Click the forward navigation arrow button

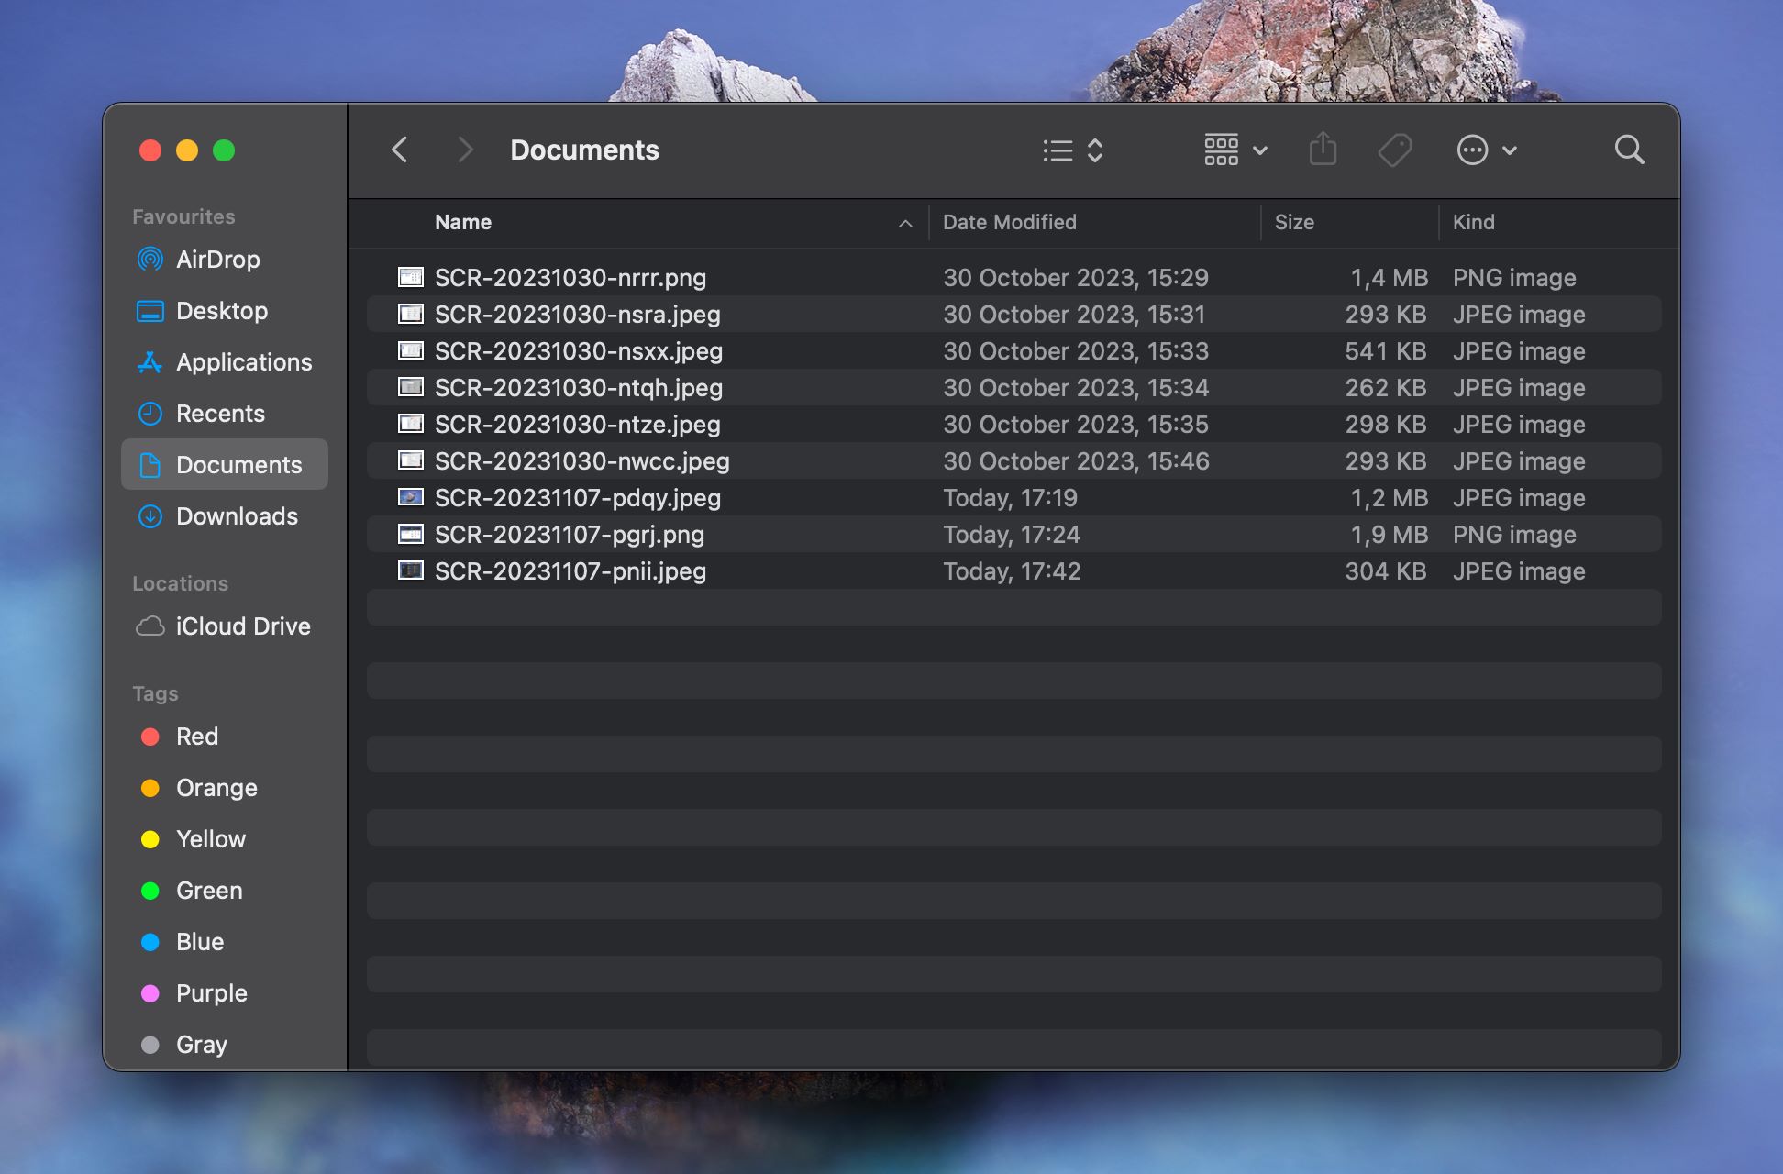click(464, 147)
